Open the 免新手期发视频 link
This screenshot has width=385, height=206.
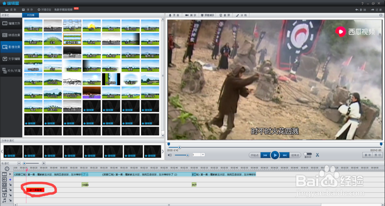pos(64,10)
